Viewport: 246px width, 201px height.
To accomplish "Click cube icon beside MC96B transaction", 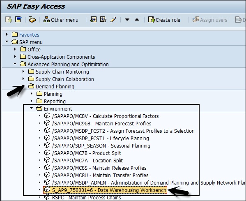I will (47, 123).
